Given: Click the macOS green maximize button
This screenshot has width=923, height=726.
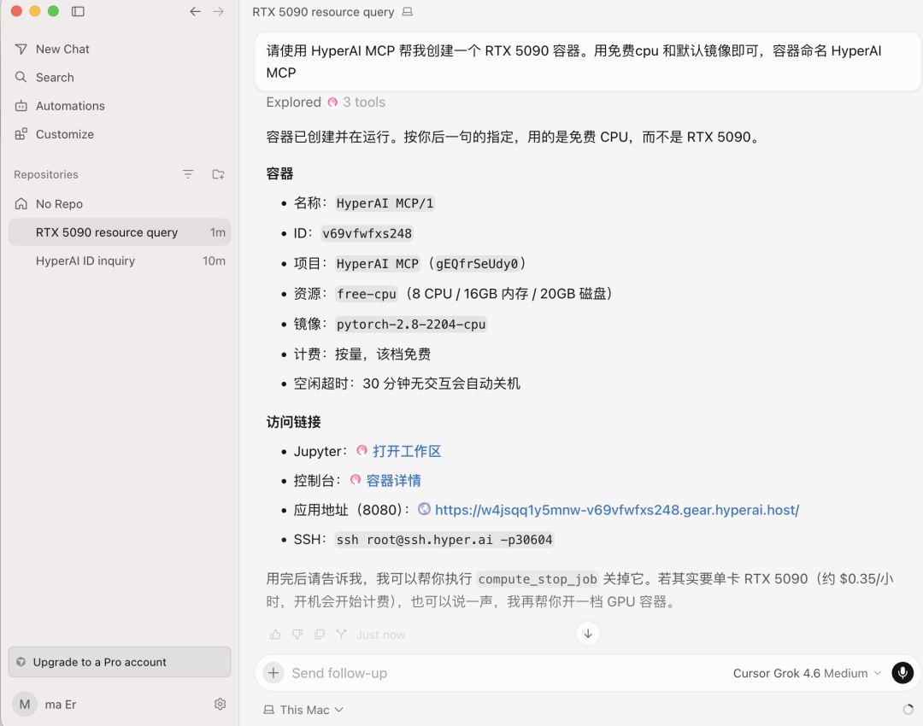Looking at the screenshot, I should (x=53, y=11).
